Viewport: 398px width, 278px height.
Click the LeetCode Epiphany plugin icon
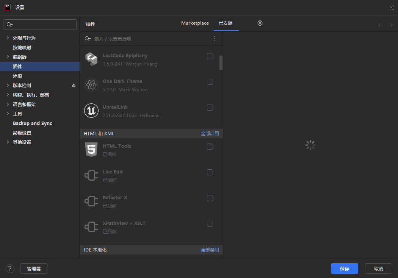91,59
